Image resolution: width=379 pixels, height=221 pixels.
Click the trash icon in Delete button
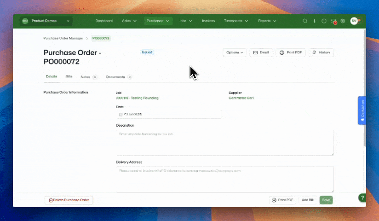(x=51, y=200)
